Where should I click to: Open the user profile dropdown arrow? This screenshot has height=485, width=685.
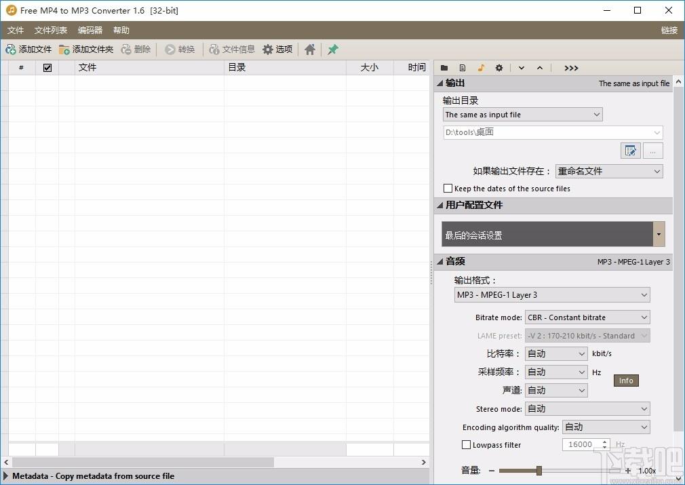(659, 234)
